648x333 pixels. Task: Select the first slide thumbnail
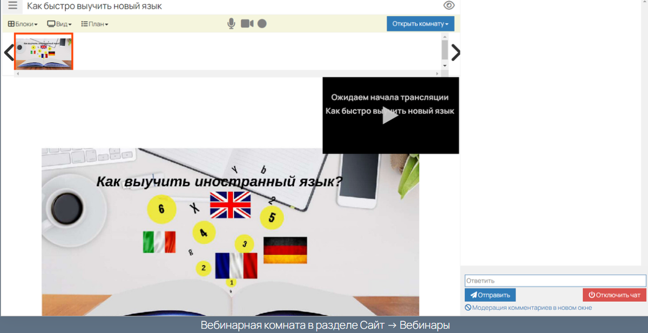pyautogui.click(x=44, y=52)
